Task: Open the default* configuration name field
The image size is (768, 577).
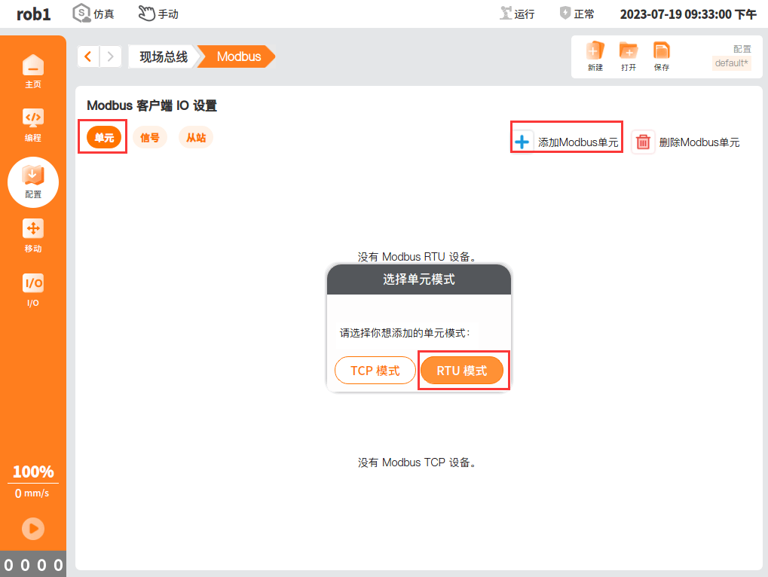Action: click(x=731, y=63)
